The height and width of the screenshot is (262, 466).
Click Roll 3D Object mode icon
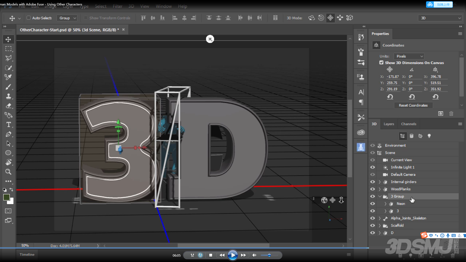click(321, 18)
